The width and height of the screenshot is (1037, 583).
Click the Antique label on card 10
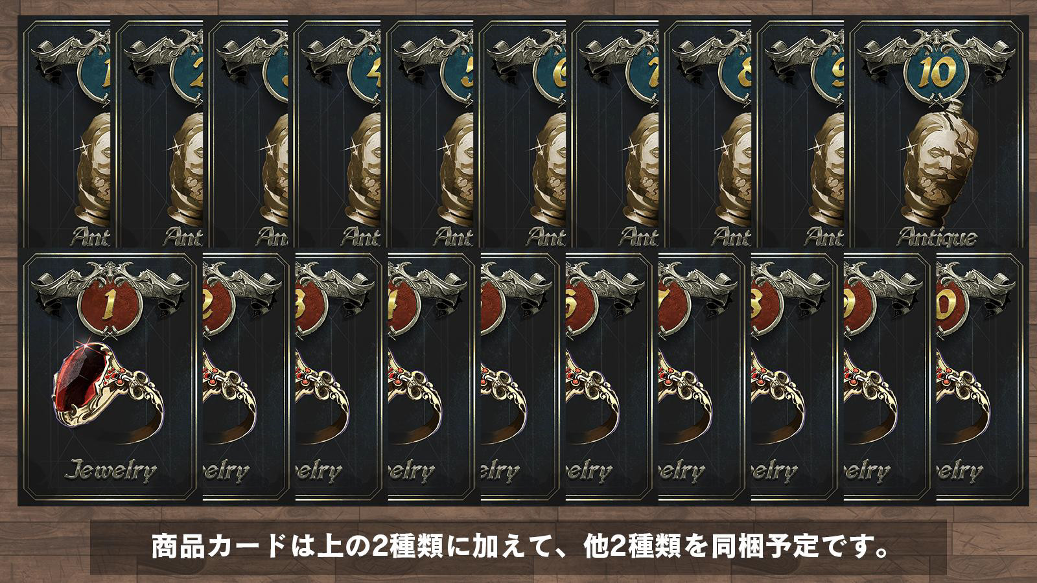point(937,237)
